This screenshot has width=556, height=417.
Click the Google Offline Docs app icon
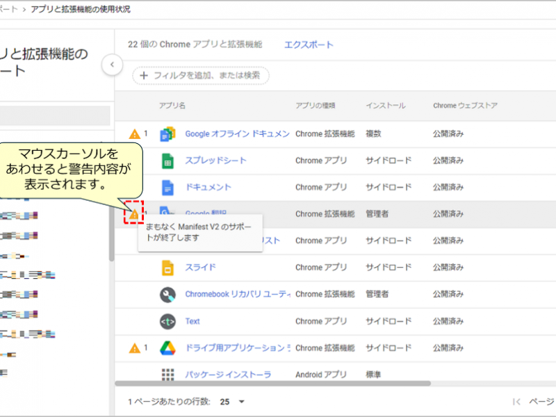pos(167,134)
